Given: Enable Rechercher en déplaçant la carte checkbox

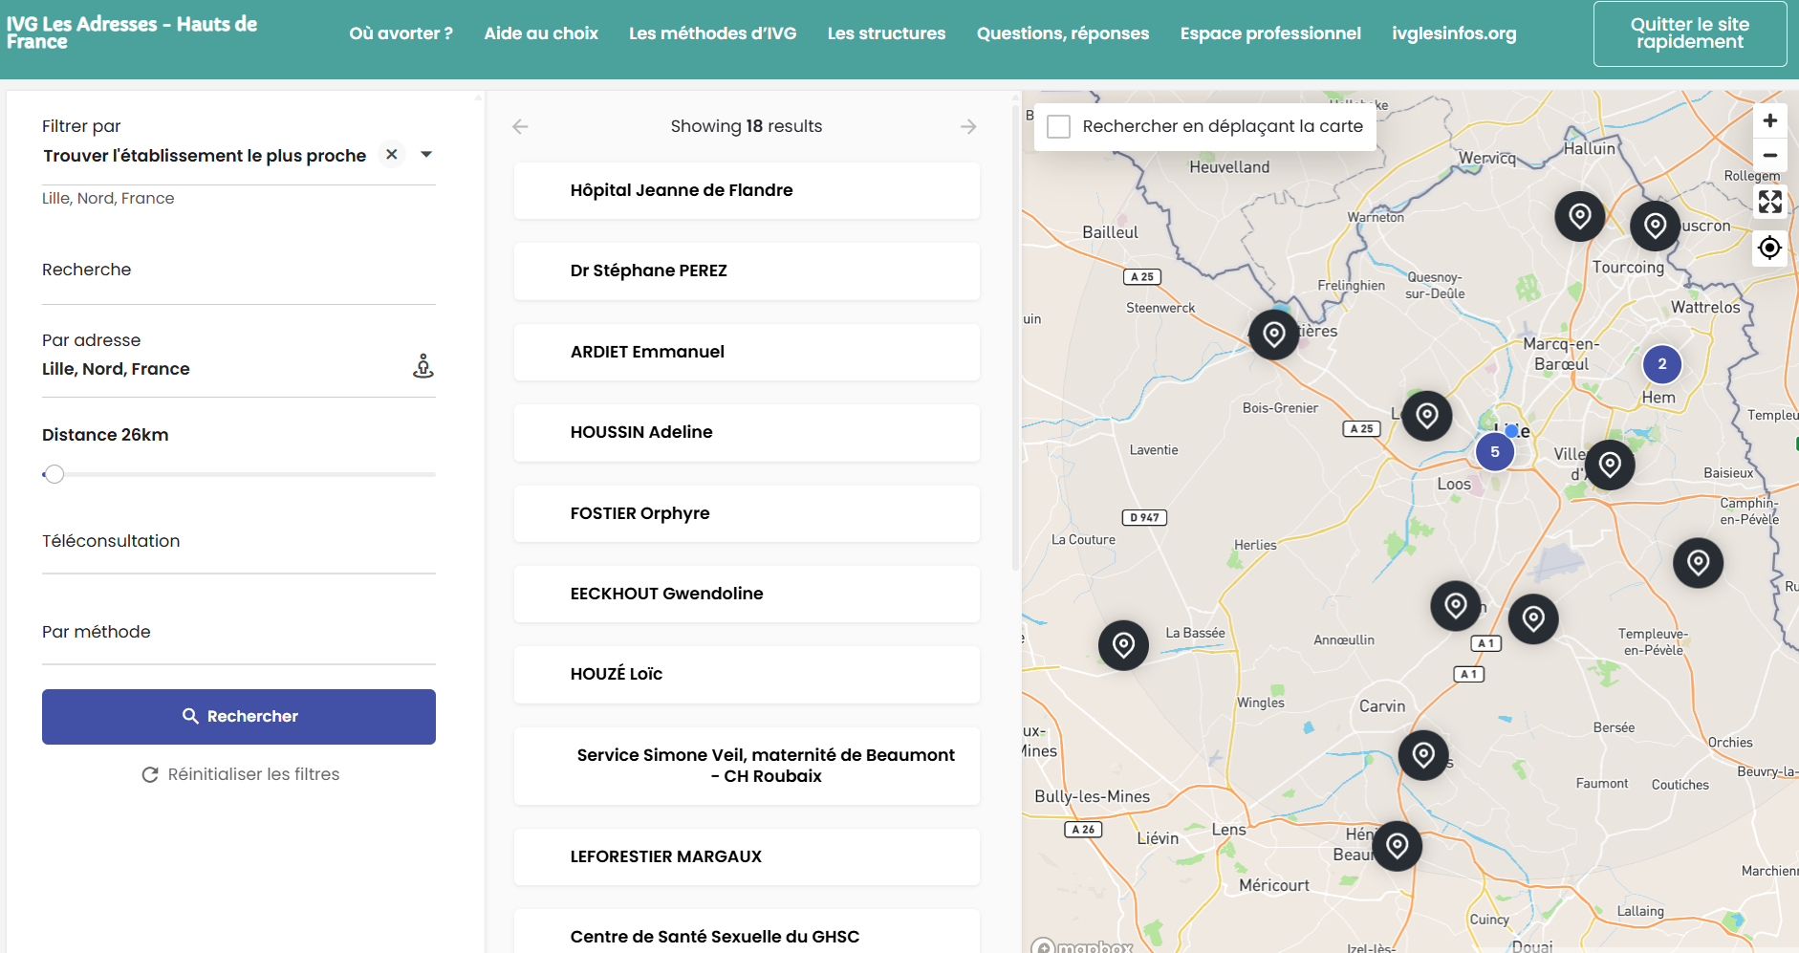Looking at the screenshot, I should [1059, 126].
